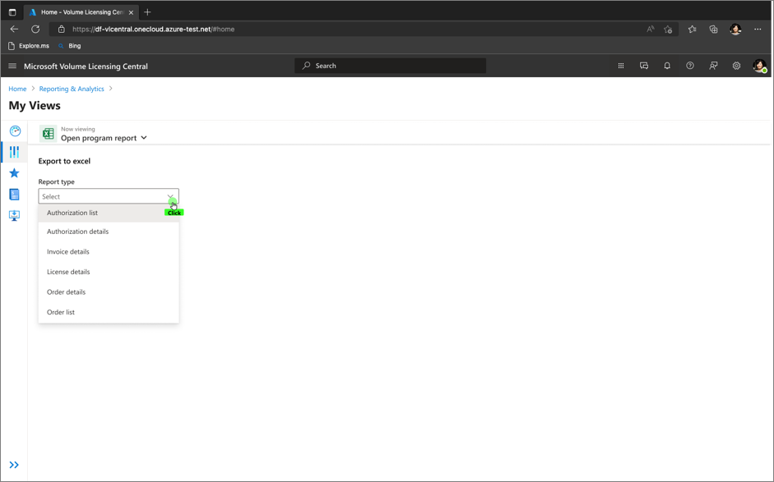Choose Authorization details option
774x482 pixels.
pyautogui.click(x=109, y=232)
